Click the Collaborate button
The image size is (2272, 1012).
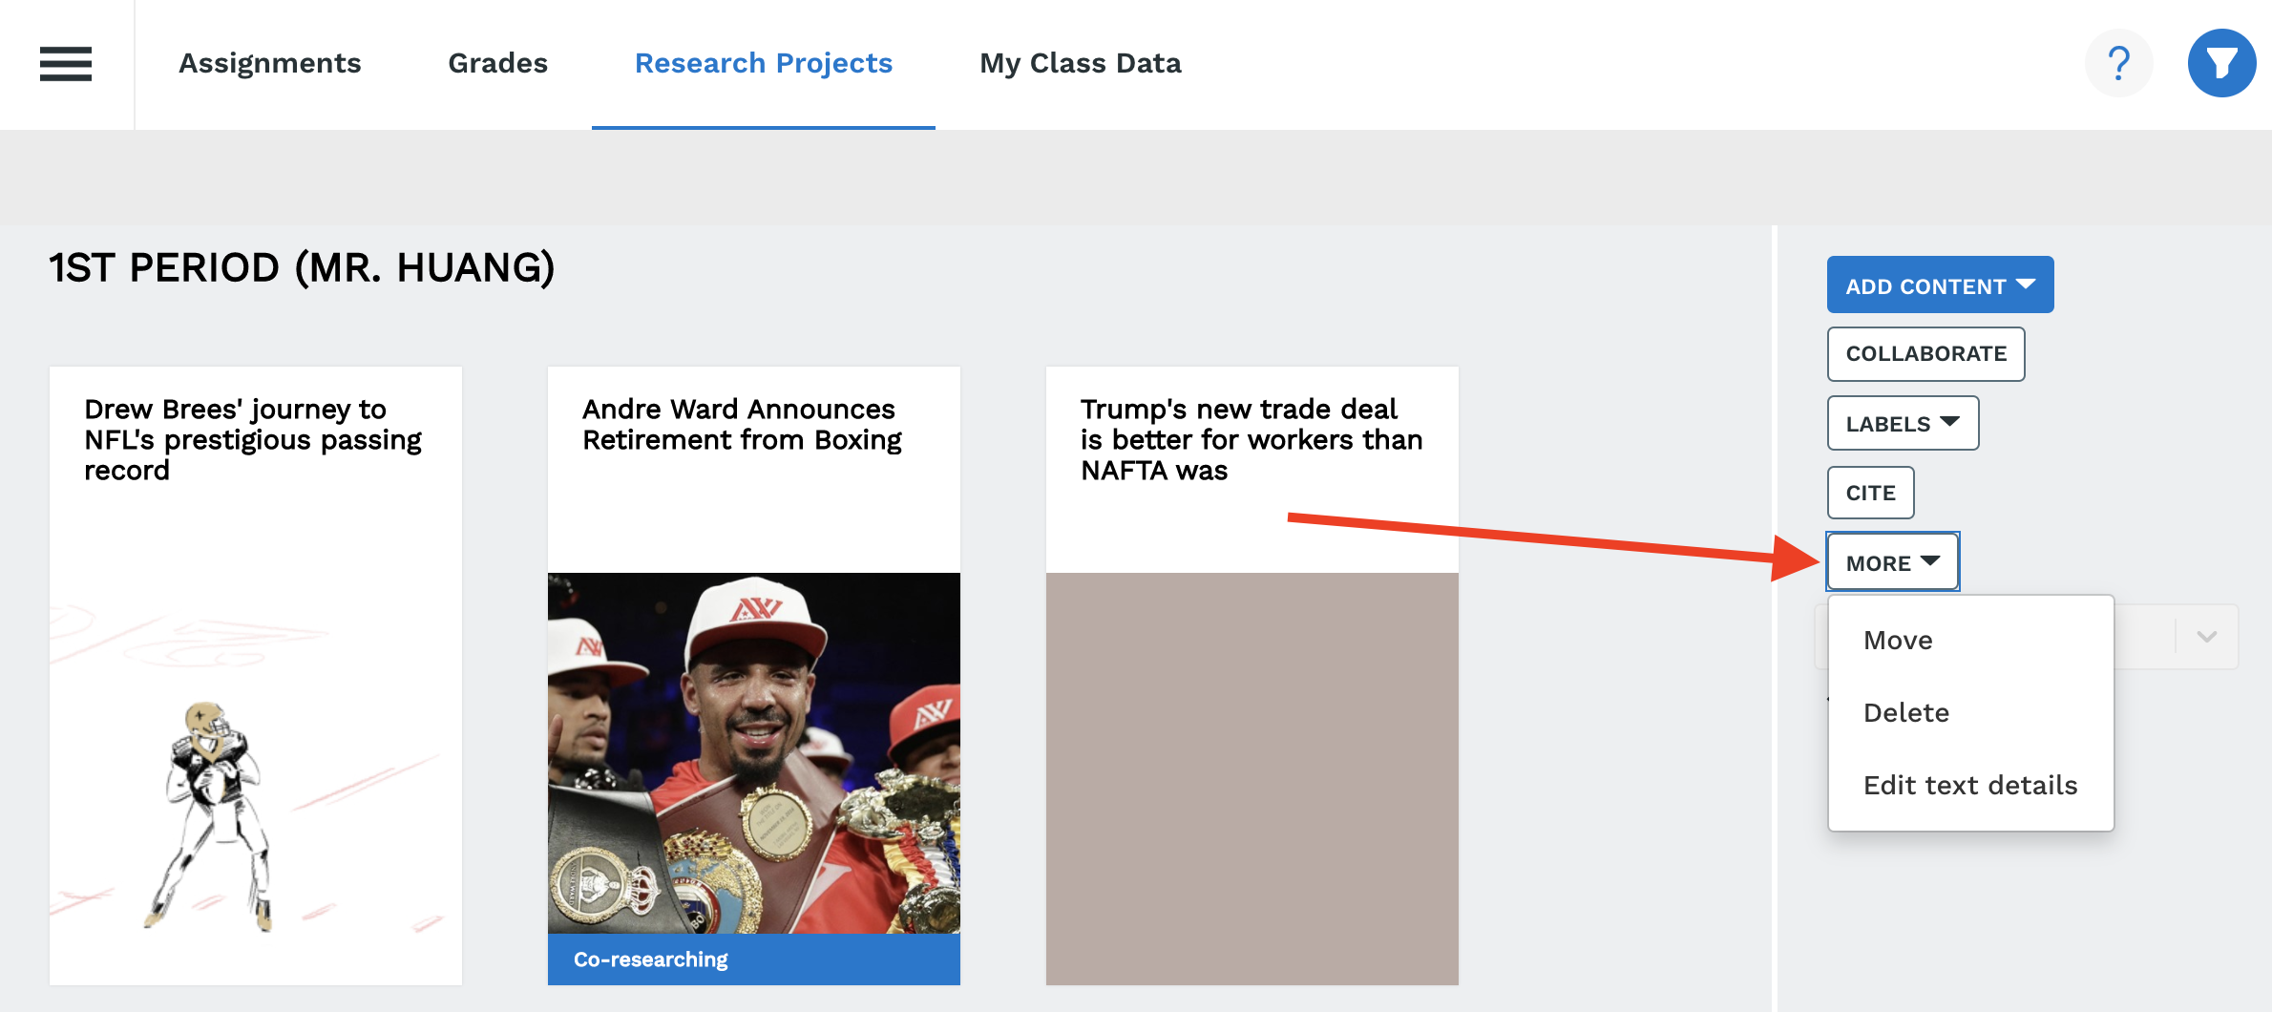pyautogui.click(x=1925, y=354)
